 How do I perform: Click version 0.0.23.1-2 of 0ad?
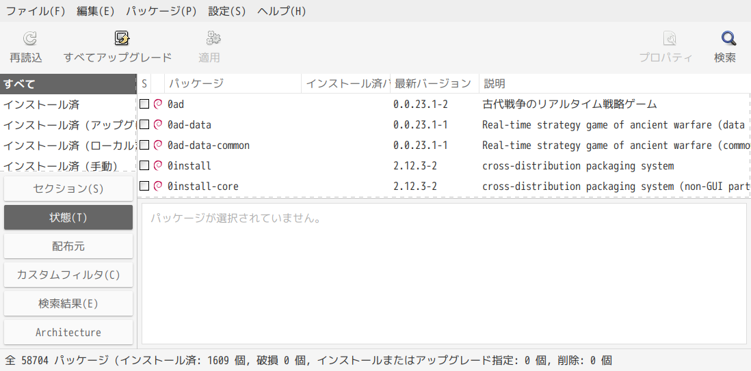tap(421, 104)
